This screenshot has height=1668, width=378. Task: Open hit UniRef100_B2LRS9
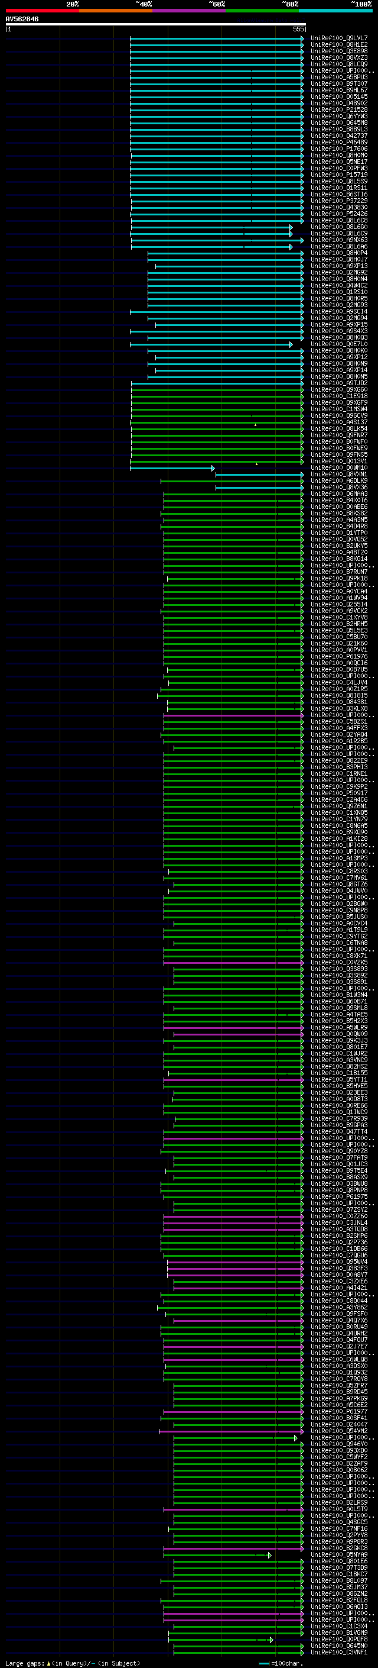point(339,1503)
